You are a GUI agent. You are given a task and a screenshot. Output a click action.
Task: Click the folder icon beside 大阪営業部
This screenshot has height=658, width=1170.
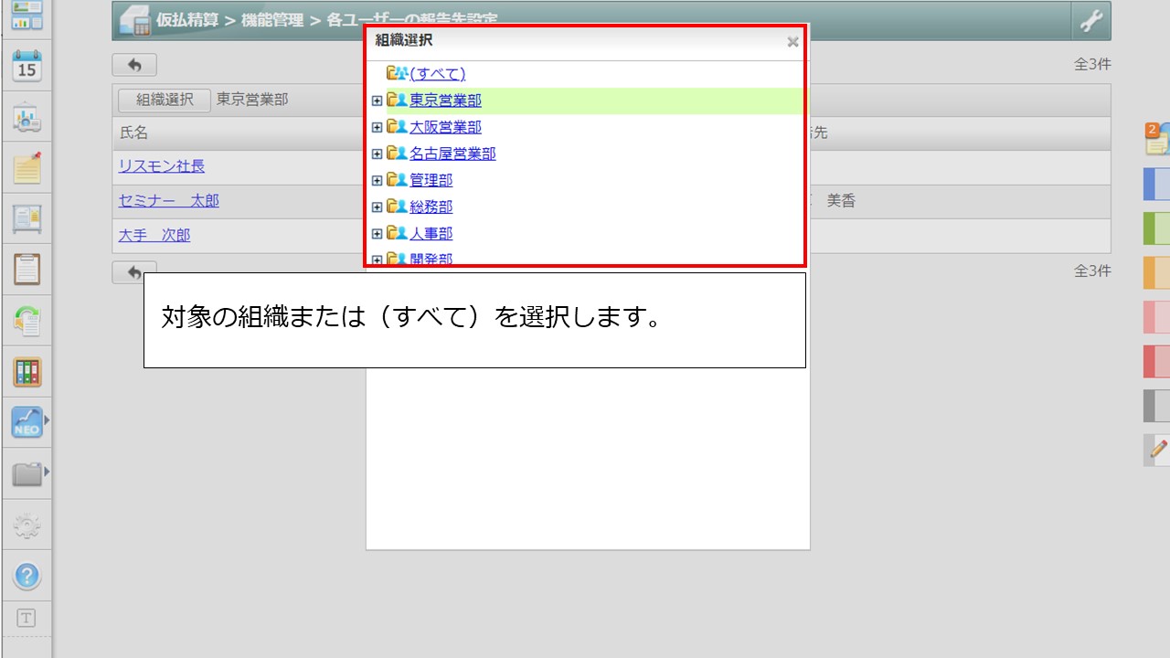click(397, 126)
